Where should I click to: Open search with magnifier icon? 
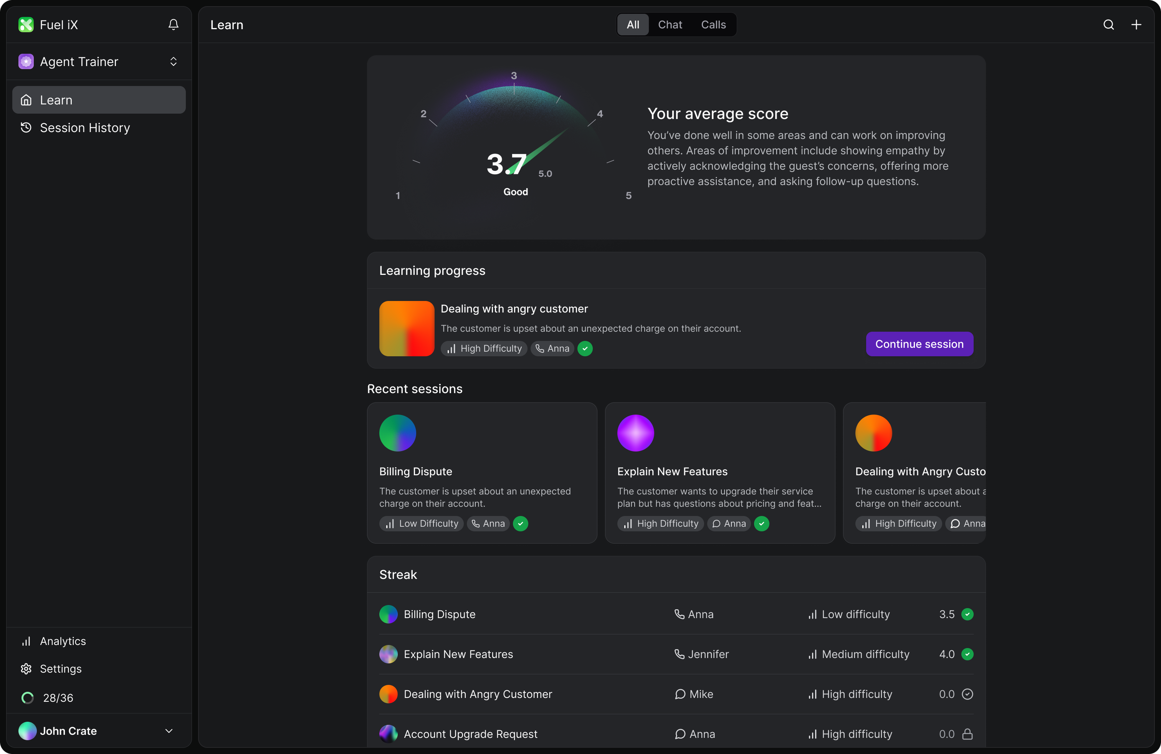click(x=1108, y=25)
